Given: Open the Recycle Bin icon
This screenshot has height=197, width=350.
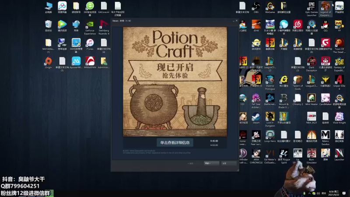Looking at the screenshot, I should point(48,26).
